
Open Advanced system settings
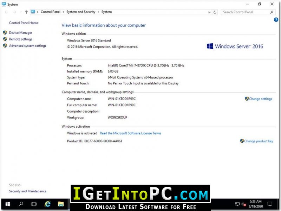coord(28,46)
